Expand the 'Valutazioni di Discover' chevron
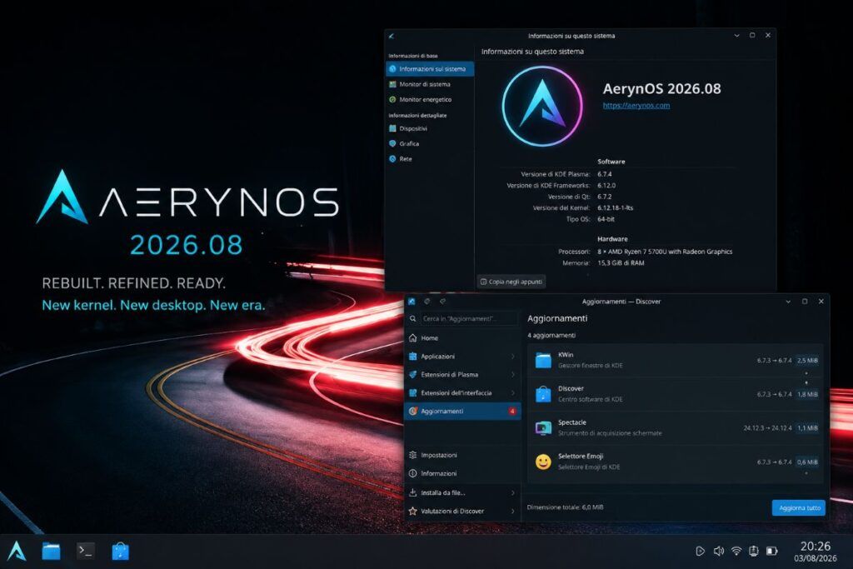This screenshot has height=569, width=853. pyautogui.click(x=512, y=512)
